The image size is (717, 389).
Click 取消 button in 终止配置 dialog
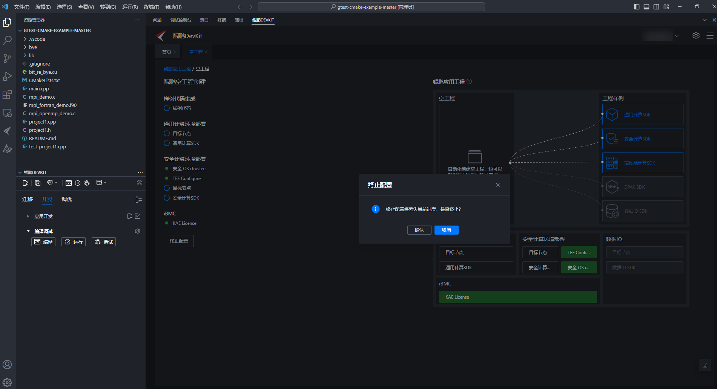[447, 230]
